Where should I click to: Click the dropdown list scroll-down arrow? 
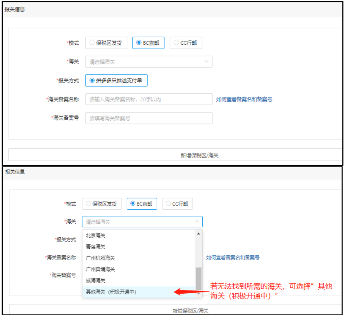pyautogui.click(x=198, y=294)
